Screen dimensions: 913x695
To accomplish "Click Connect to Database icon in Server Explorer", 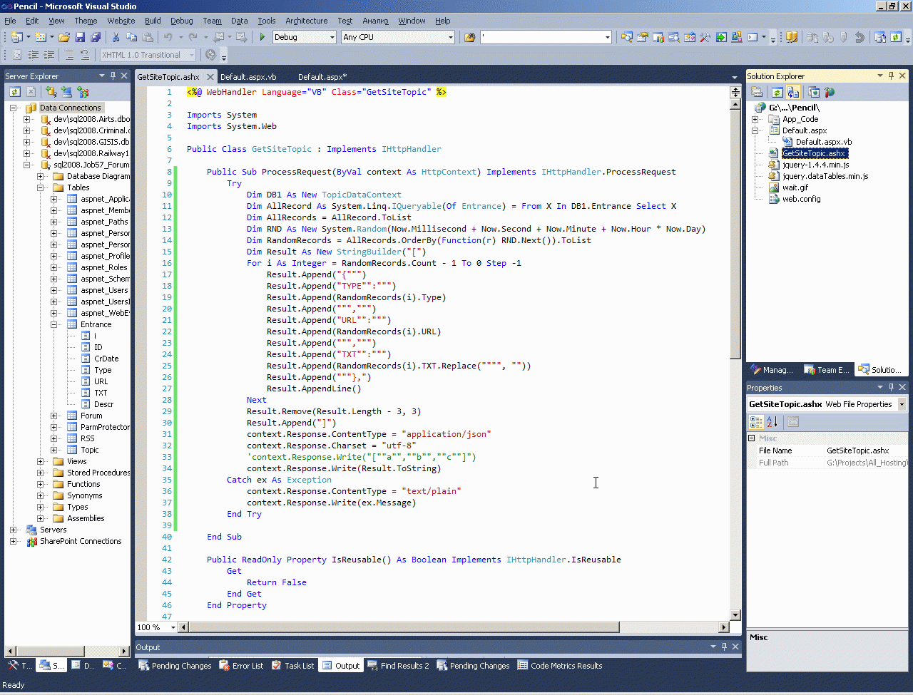I will (x=51, y=92).
